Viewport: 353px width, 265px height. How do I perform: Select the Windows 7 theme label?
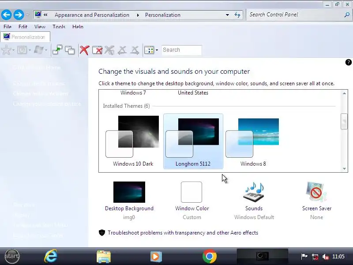[133, 93]
